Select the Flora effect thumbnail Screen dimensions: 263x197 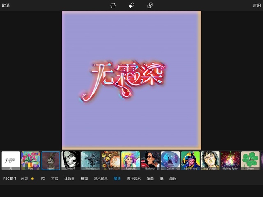(x=31, y=160)
